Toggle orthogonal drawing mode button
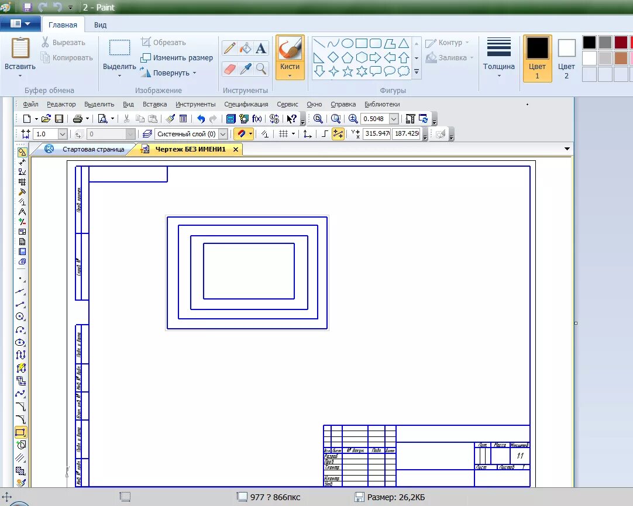 pyautogui.click(x=324, y=134)
